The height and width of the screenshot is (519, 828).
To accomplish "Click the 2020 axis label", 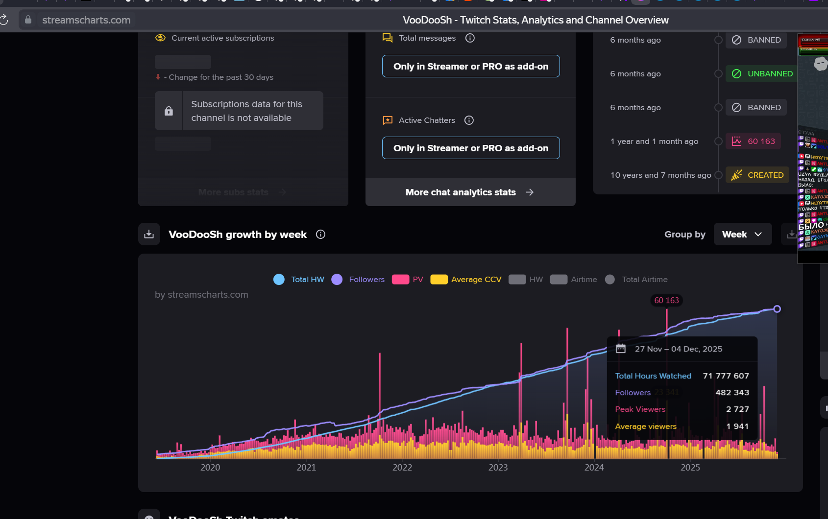I will 210,468.
